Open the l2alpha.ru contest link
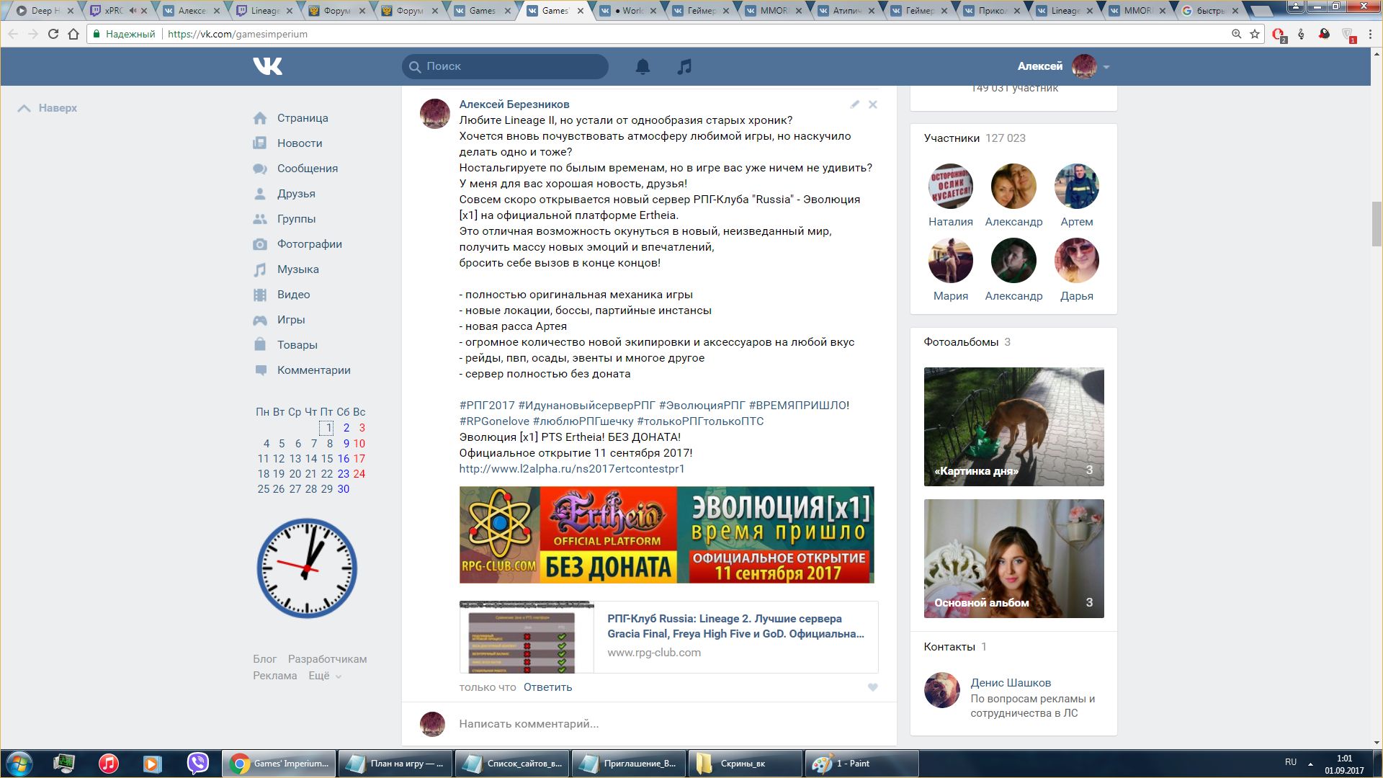The height and width of the screenshot is (778, 1383). tap(572, 469)
